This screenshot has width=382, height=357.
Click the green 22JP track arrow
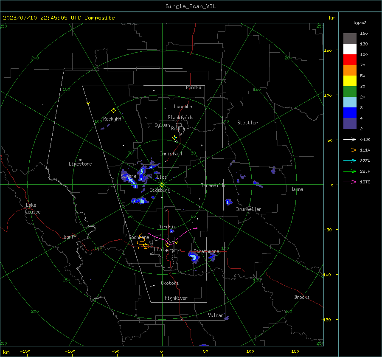coord(350,171)
